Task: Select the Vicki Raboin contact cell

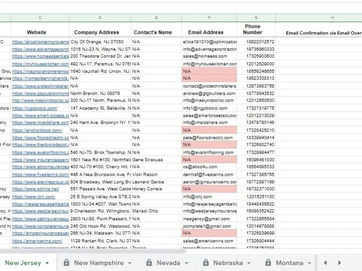Action: [156, 175]
